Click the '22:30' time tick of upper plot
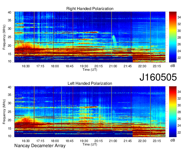Screen dimensions: 184x149 [x=142, y=66]
